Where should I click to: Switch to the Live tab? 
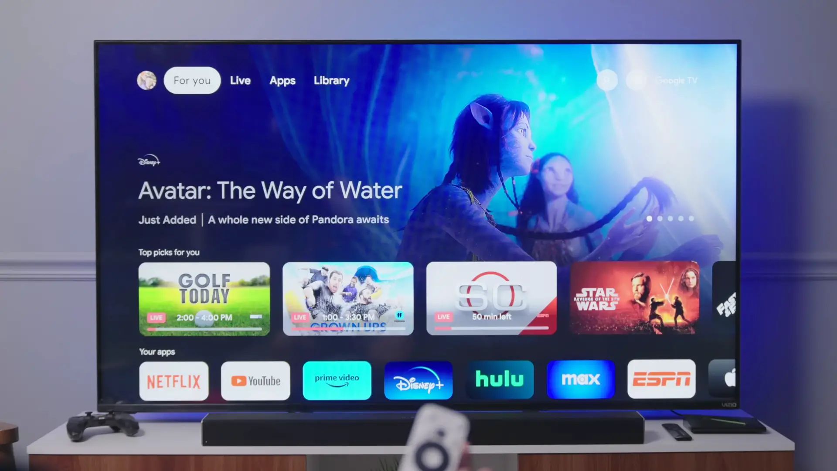(241, 80)
